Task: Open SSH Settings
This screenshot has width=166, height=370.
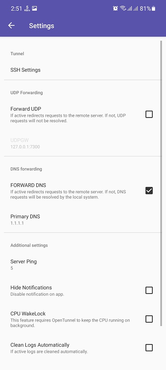Action: [82, 70]
